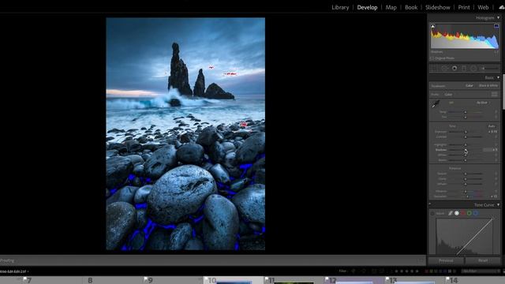Click the Exposure slider handle
The image size is (505, 284).
click(466, 132)
